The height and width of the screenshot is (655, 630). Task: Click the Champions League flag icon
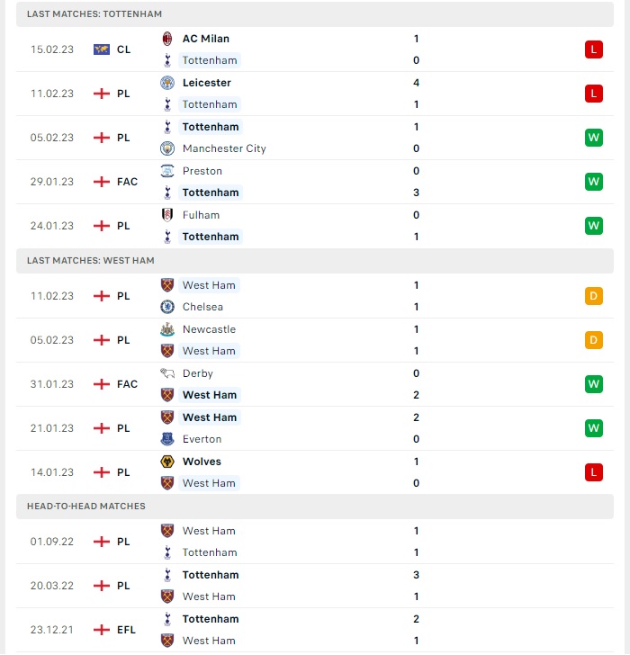[102, 49]
